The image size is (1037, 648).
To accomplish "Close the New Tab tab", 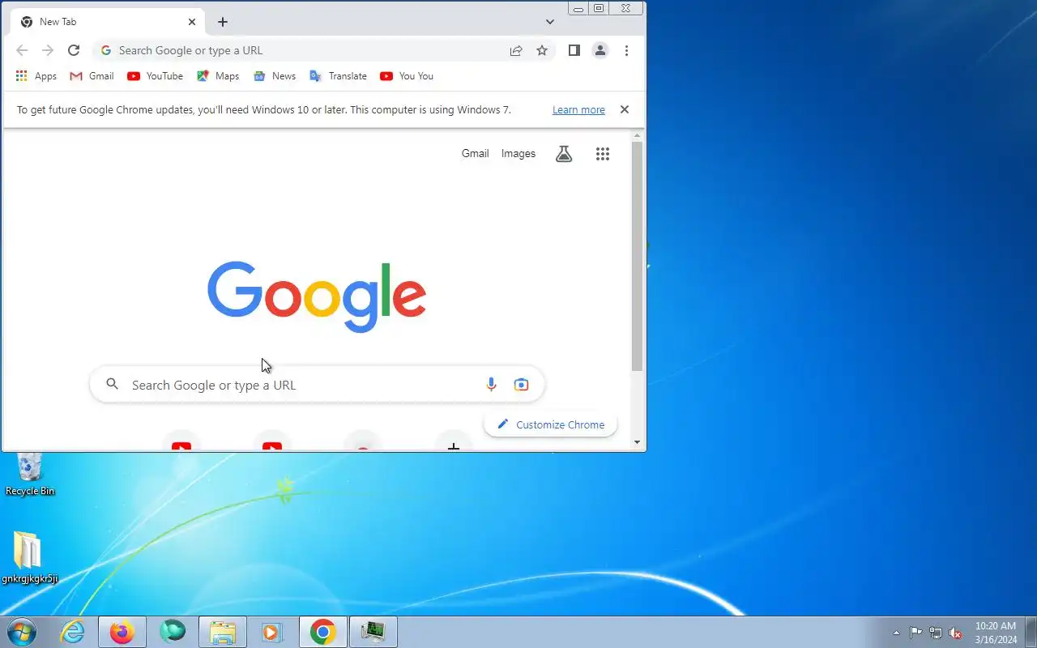I will tap(192, 22).
